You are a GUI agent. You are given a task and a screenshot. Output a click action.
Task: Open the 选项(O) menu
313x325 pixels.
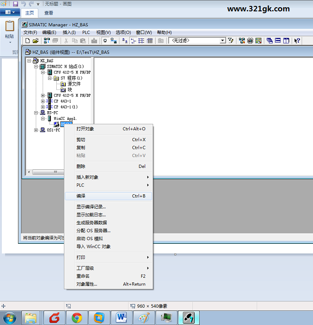click(123, 33)
